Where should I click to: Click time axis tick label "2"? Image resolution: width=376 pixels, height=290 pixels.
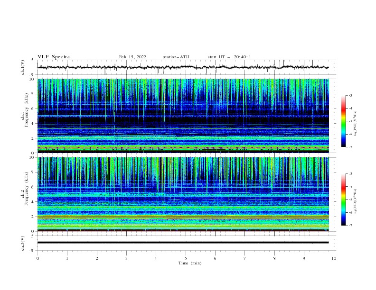pos(97,258)
